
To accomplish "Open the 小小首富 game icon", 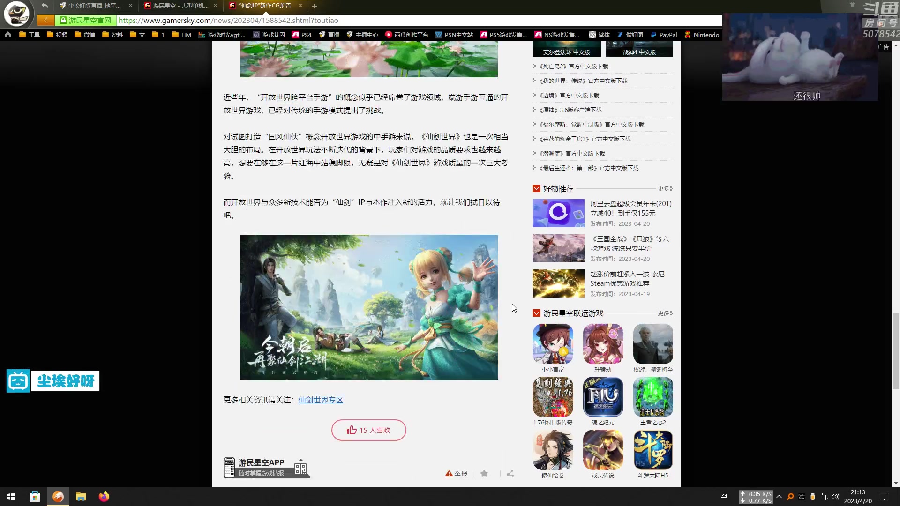I will (x=553, y=344).
